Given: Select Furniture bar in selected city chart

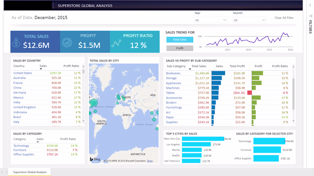Looking at the screenshot, I should tap(267, 150).
